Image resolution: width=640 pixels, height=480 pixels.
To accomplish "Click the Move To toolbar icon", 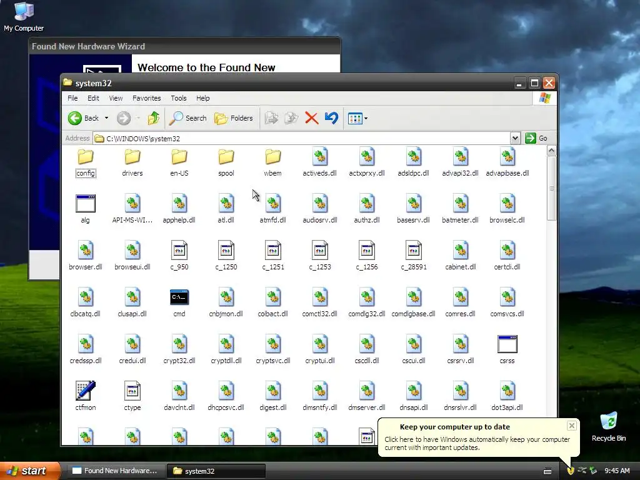I will [x=271, y=118].
